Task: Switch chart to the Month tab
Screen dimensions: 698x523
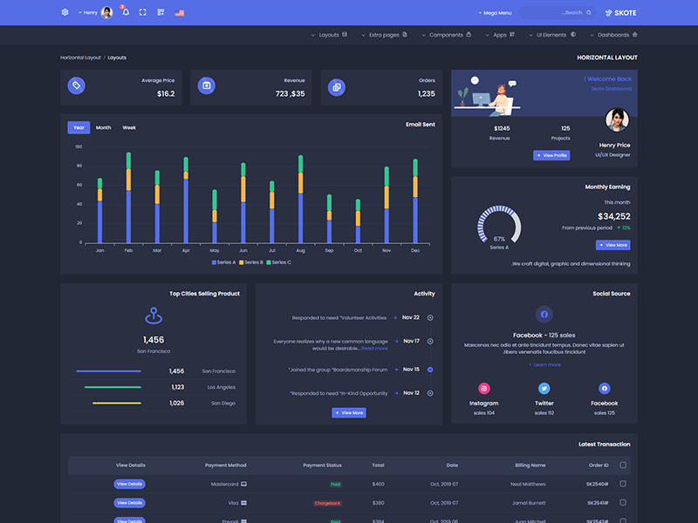Action: point(103,127)
